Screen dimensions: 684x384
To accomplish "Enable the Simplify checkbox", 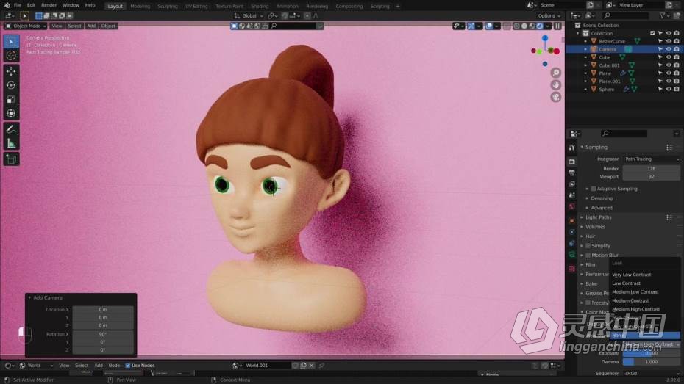I will point(588,246).
